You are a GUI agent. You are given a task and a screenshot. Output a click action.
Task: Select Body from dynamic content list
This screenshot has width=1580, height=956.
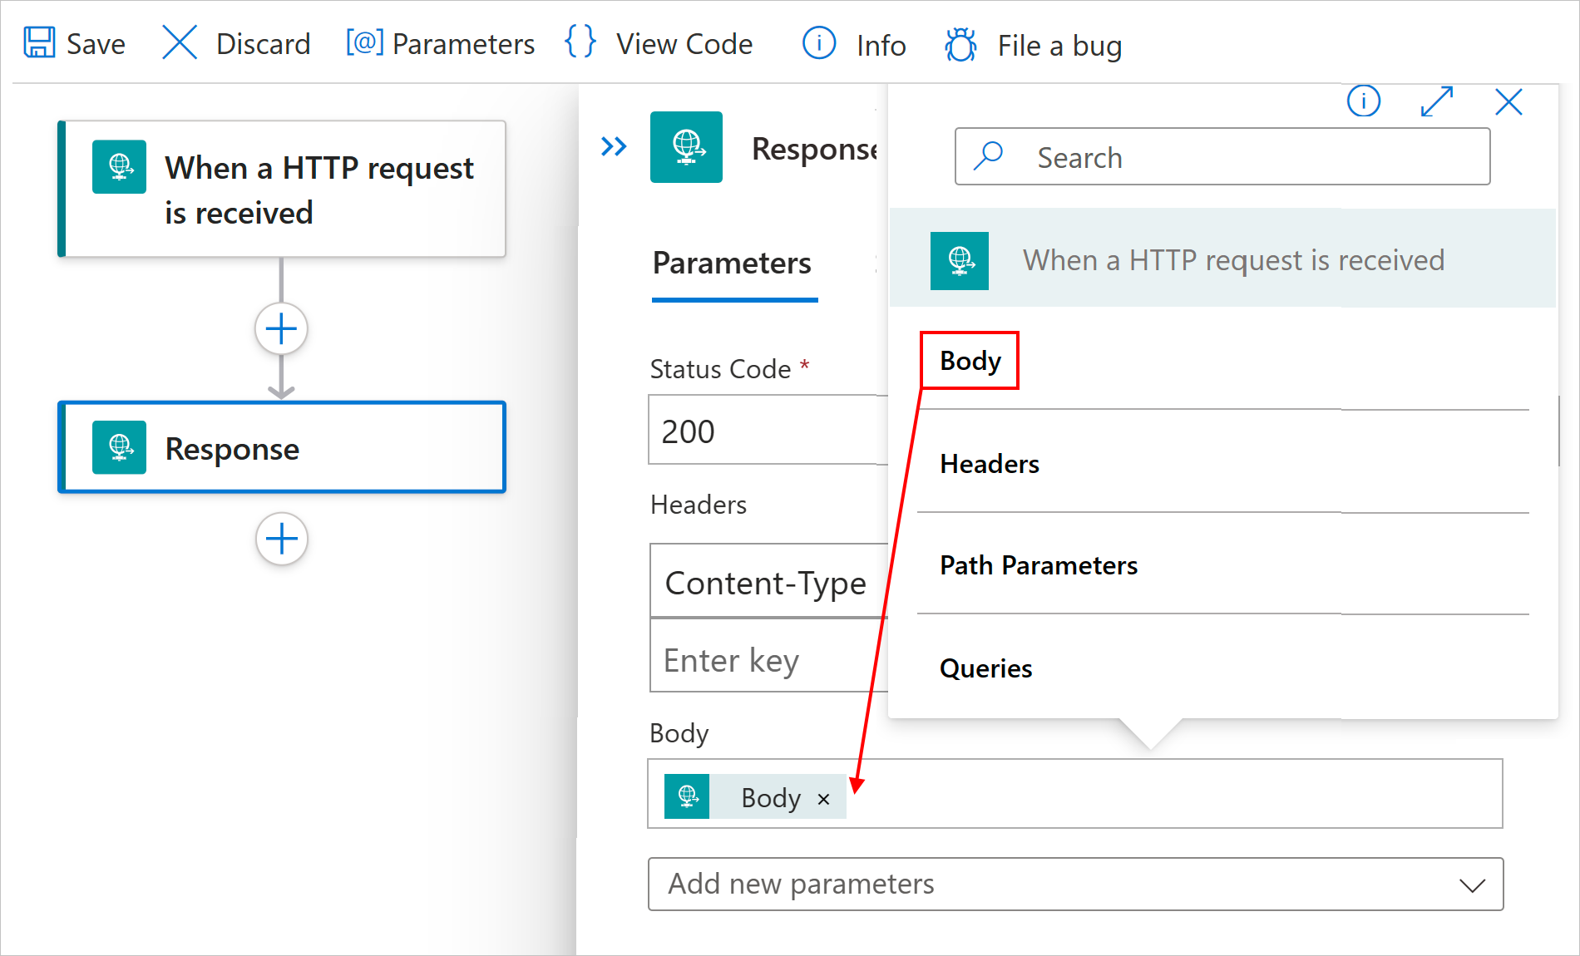[970, 361]
